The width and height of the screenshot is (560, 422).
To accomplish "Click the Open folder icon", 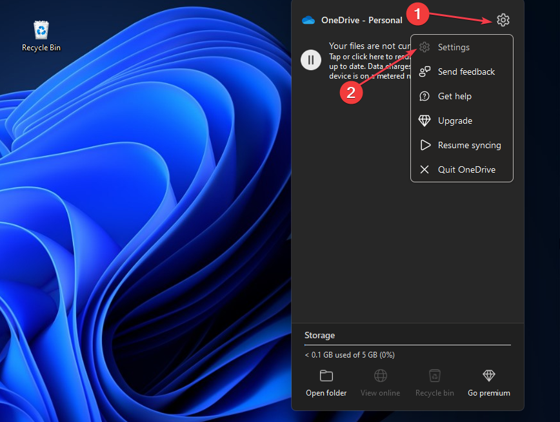I will 326,376.
